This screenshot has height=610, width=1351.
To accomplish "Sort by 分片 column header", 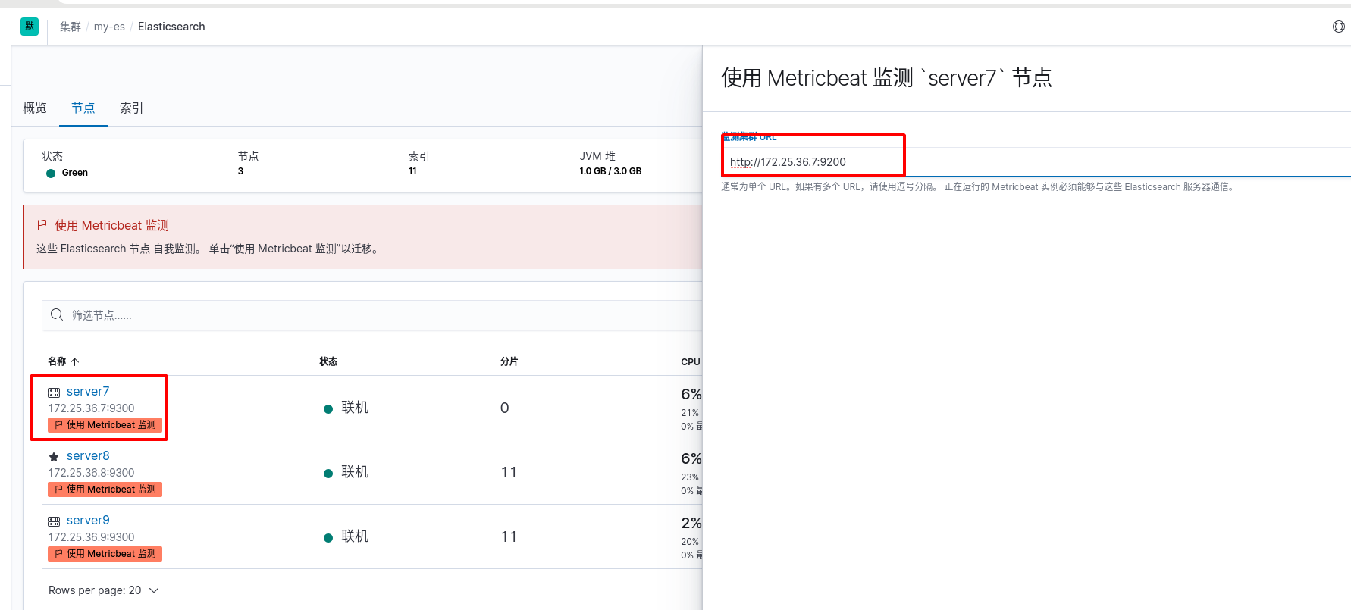I will pos(509,361).
